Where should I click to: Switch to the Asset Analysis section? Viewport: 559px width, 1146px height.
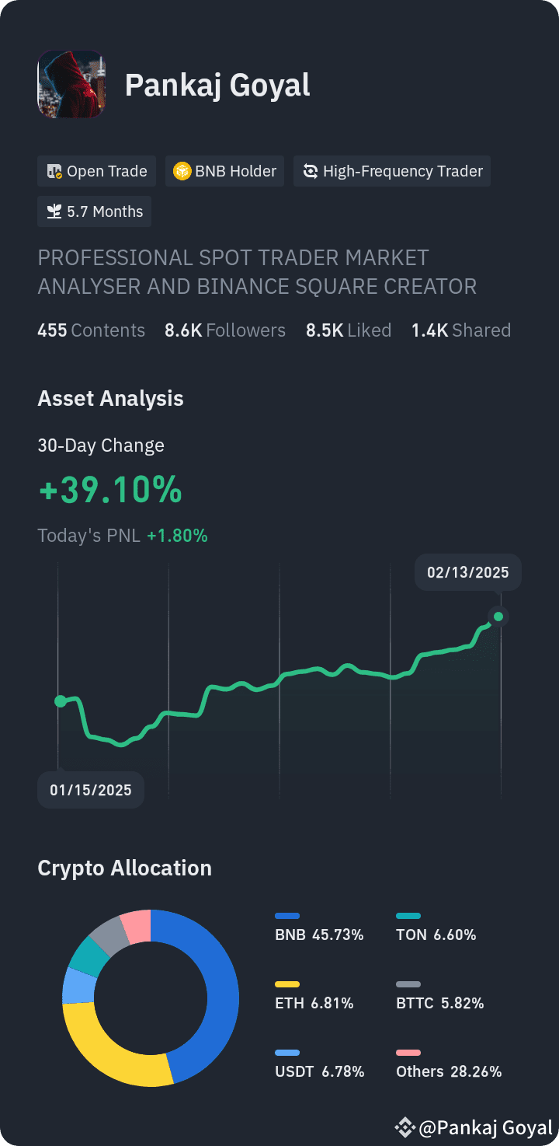[x=110, y=398]
